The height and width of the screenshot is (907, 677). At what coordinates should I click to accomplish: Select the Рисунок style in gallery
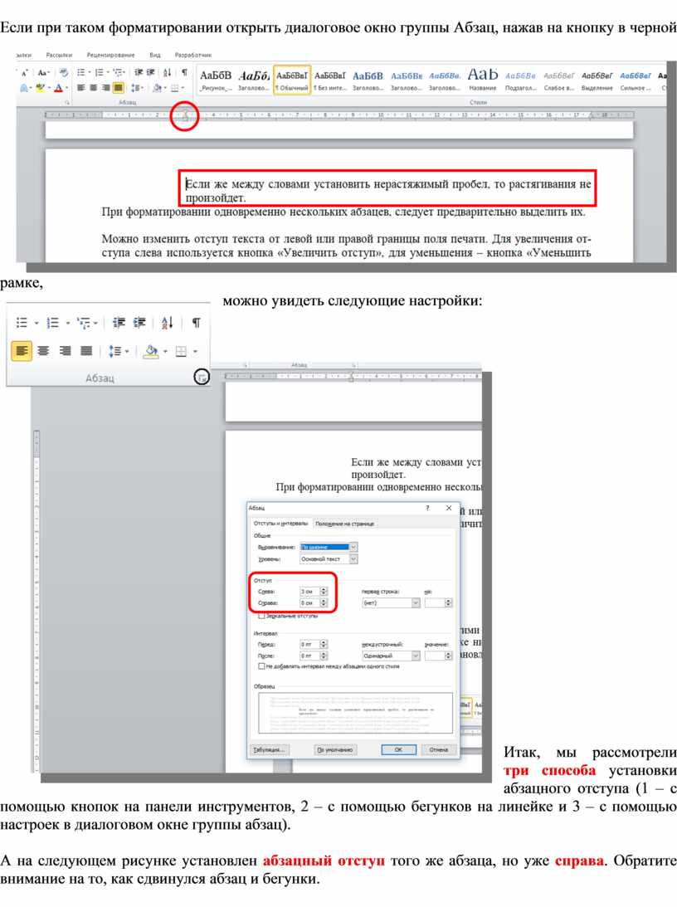point(216,80)
